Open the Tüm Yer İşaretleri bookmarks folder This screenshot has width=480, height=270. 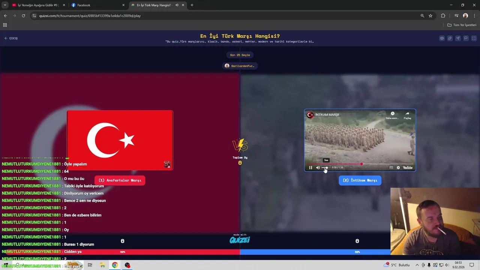coord(462,25)
